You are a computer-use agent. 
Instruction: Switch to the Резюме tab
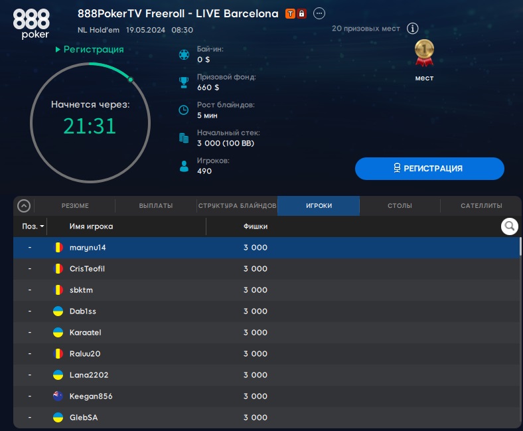(75, 206)
